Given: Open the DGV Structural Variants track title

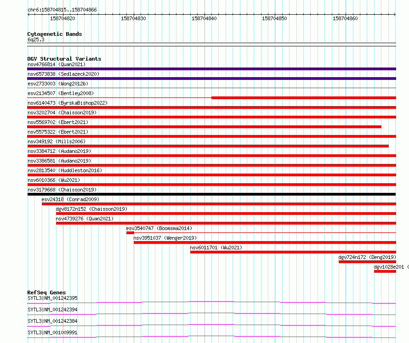Looking at the screenshot, I should coord(64,59).
